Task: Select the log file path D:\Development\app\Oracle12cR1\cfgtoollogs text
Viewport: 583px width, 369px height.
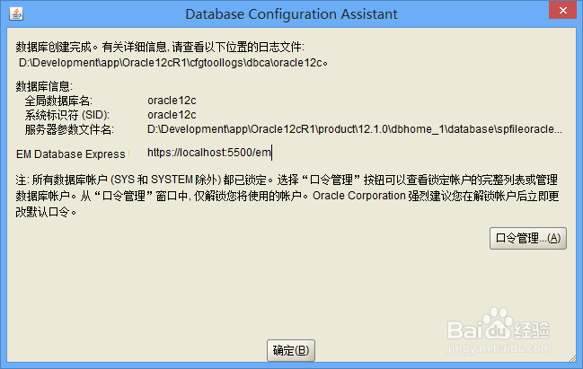Action: pos(173,63)
